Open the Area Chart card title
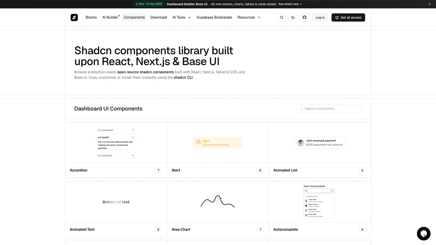The height and width of the screenshot is (245, 436). (x=181, y=229)
